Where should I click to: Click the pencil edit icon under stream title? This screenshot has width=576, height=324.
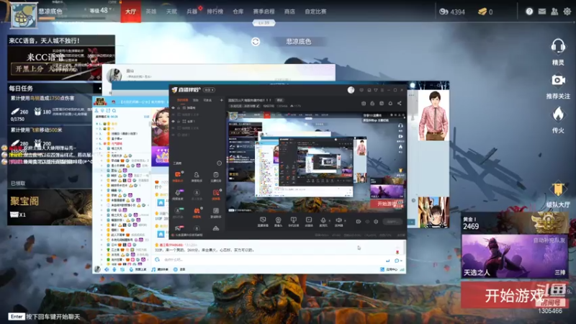point(258,106)
